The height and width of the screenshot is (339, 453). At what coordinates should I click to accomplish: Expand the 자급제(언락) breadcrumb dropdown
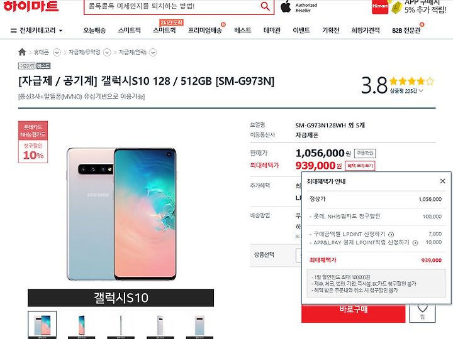[x=153, y=53]
